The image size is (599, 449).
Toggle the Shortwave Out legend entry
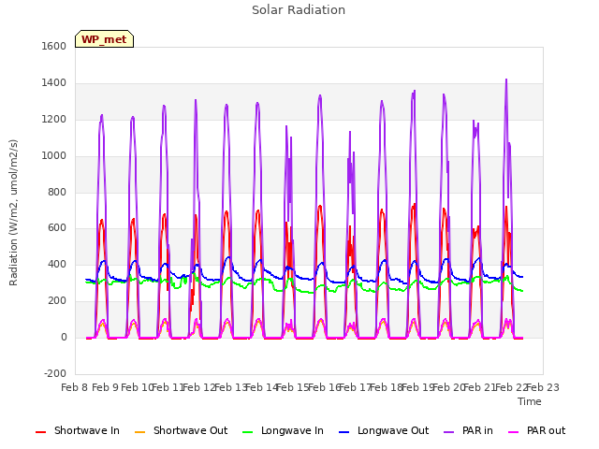coord(181,430)
